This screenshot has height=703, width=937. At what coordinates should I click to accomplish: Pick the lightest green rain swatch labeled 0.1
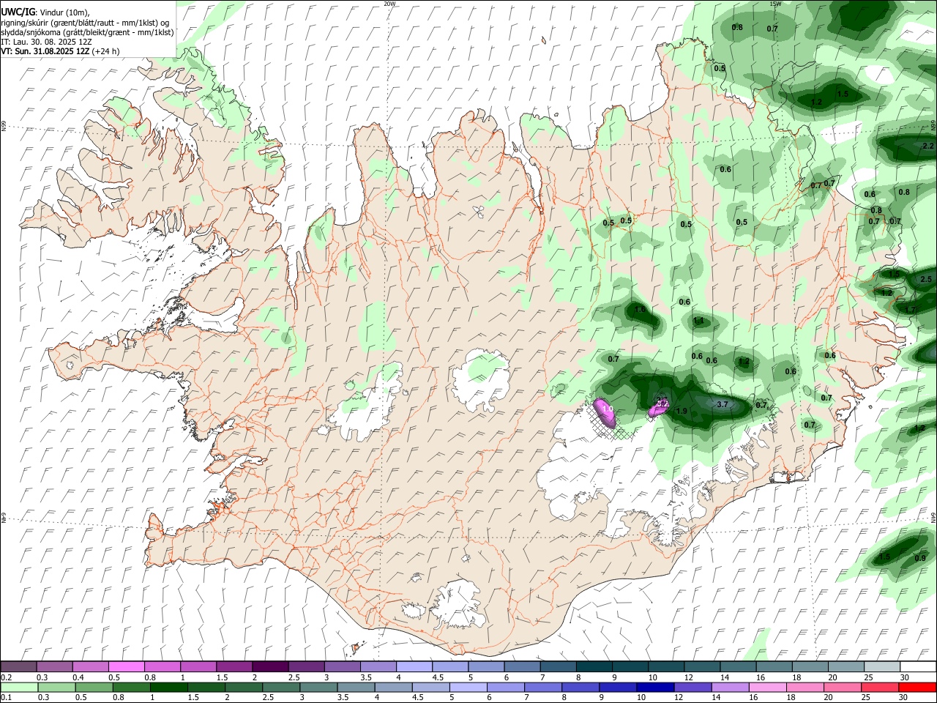click(x=18, y=688)
